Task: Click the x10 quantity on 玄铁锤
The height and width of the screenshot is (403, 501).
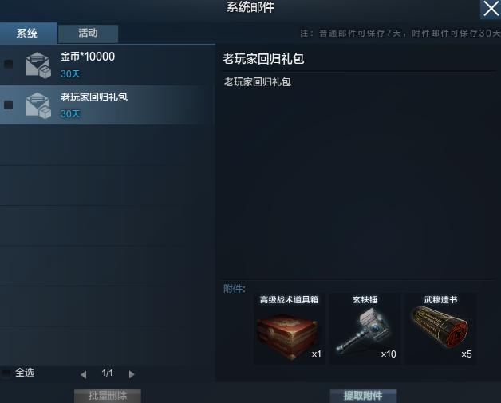Action: coord(389,354)
